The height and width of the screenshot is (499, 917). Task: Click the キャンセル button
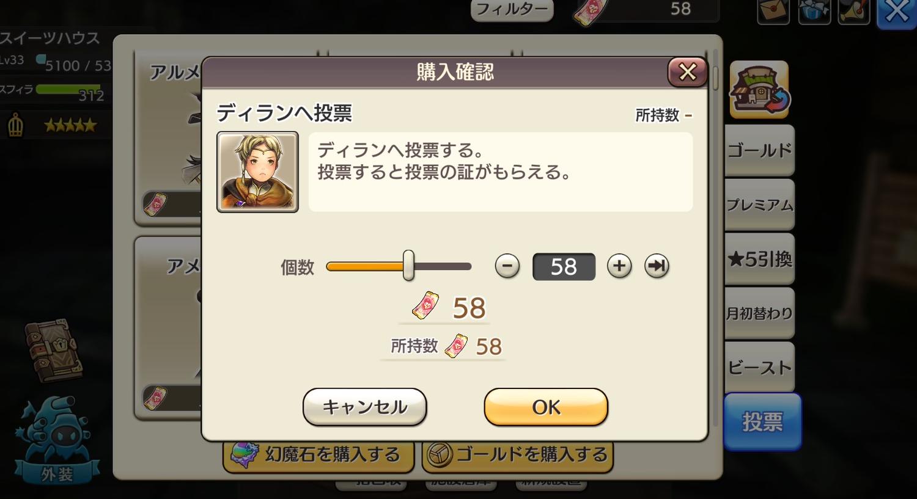pos(364,407)
